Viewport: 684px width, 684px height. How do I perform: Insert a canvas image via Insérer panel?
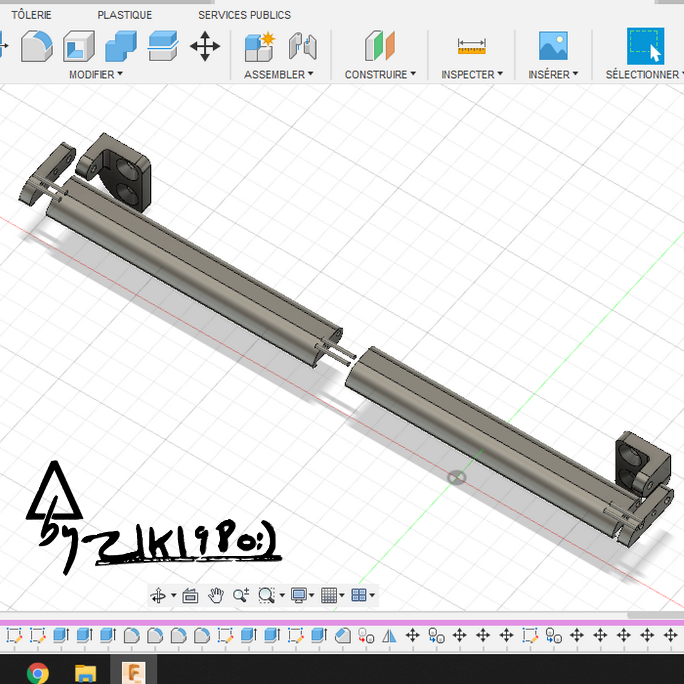pyautogui.click(x=552, y=46)
